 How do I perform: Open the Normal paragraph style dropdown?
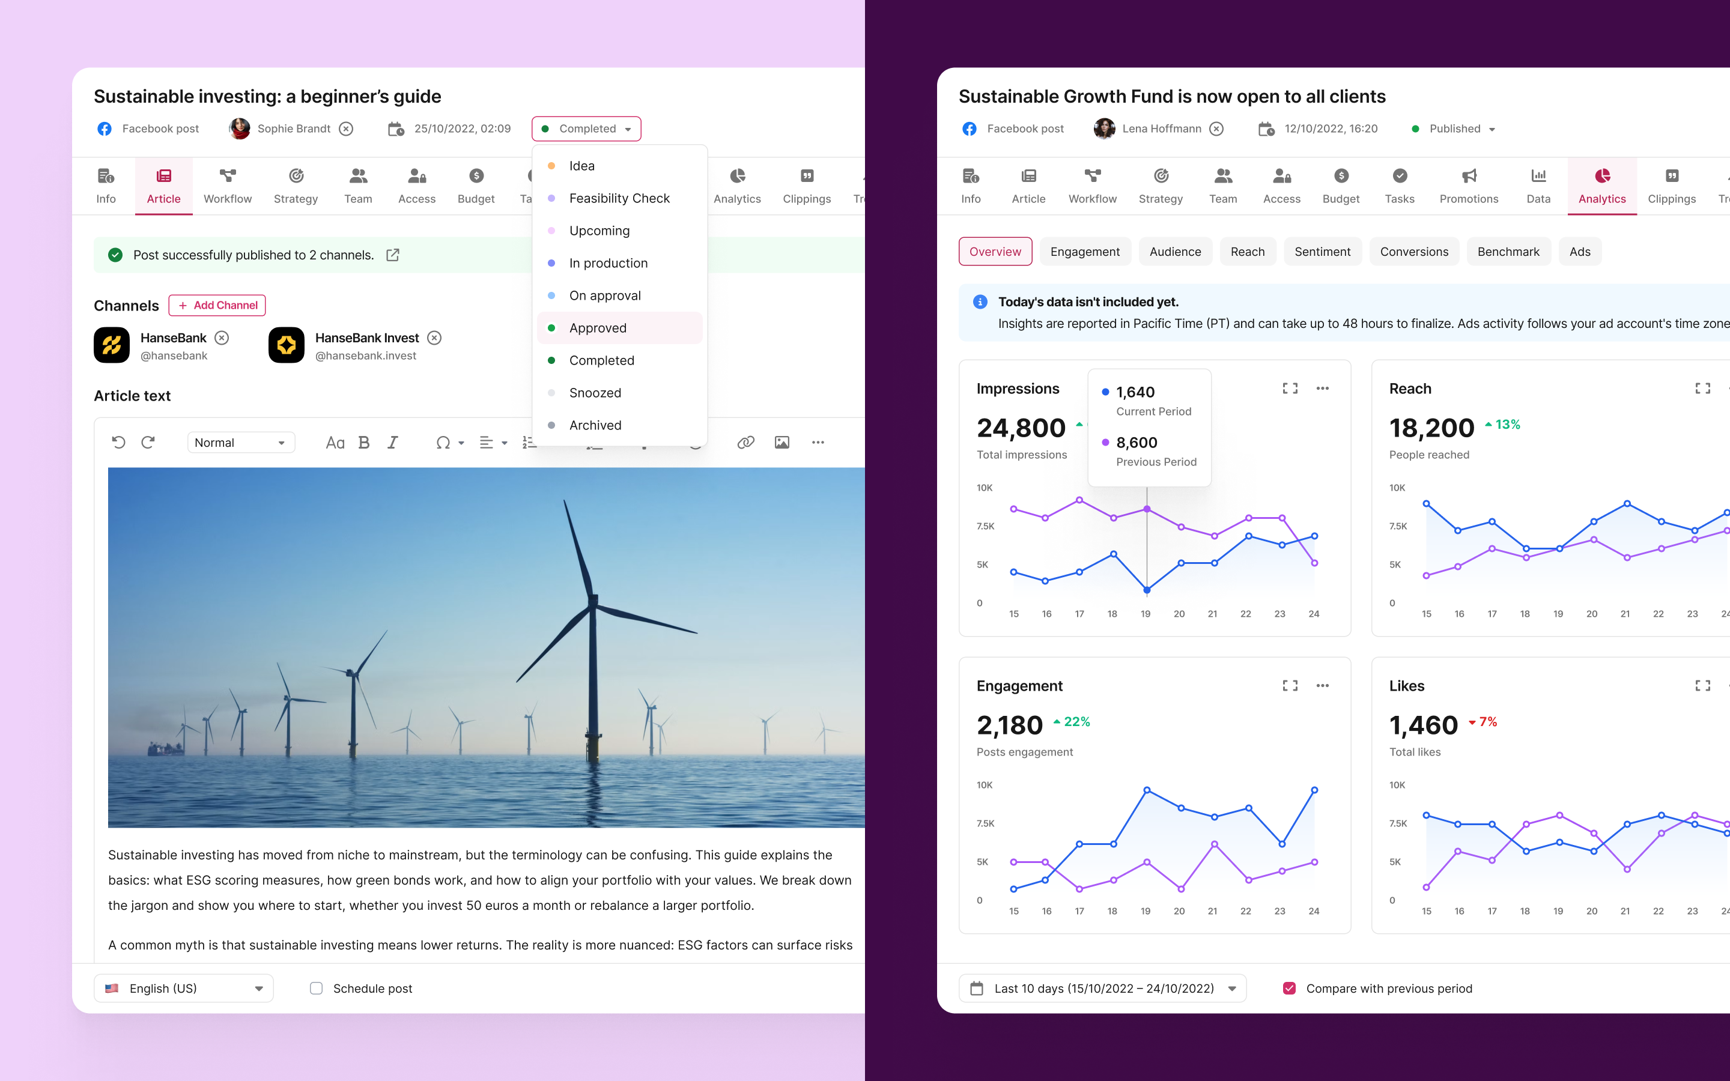coord(241,443)
